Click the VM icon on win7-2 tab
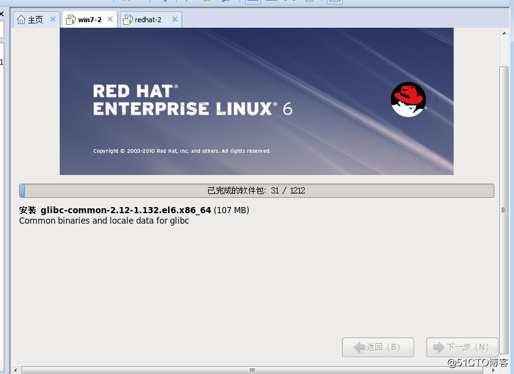This screenshot has height=374, width=514. (70, 20)
